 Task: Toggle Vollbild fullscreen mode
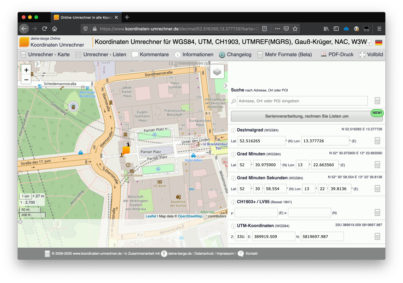coord(371,54)
